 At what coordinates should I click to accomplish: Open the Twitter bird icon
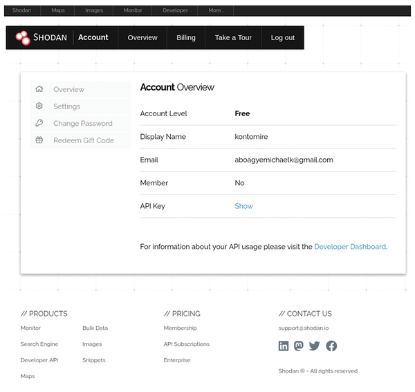click(x=315, y=346)
